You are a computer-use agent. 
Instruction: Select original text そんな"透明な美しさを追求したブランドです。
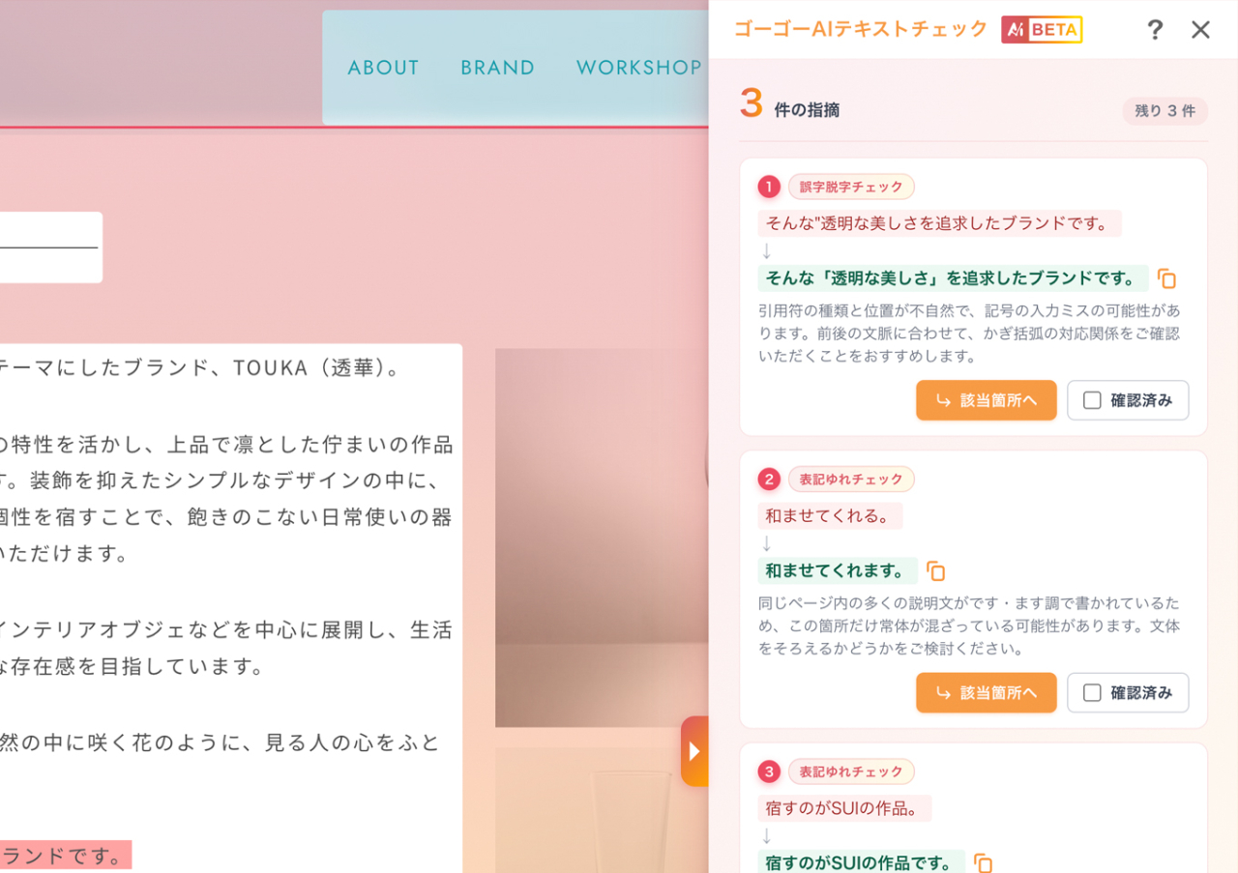939,223
